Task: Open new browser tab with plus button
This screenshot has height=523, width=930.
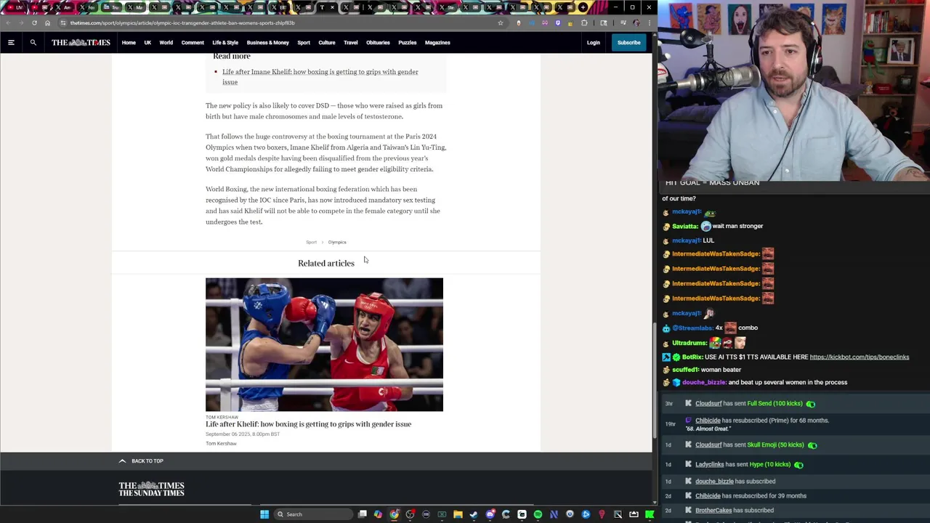Action: click(583, 7)
